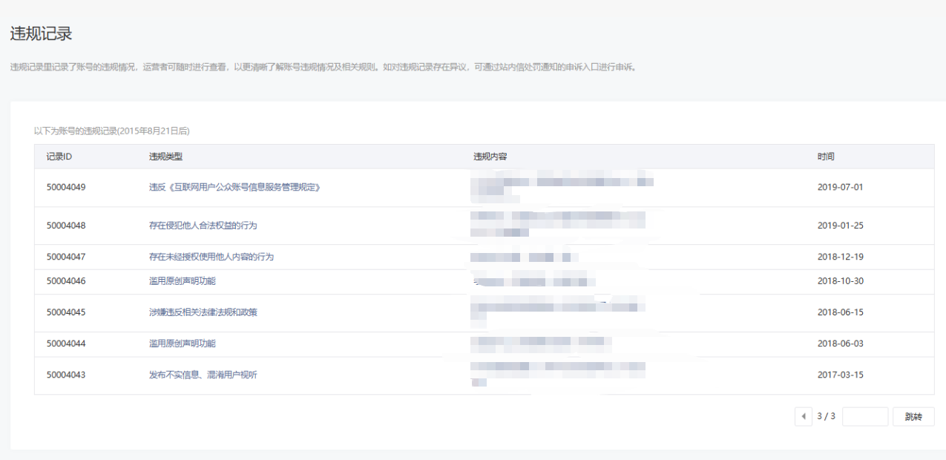Click the 记录ID column header
The image size is (946, 460).
(x=59, y=157)
